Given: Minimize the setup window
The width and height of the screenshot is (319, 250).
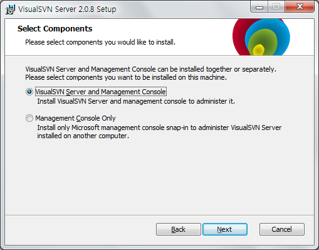Looking at the screenshot, I should [259, 7].
